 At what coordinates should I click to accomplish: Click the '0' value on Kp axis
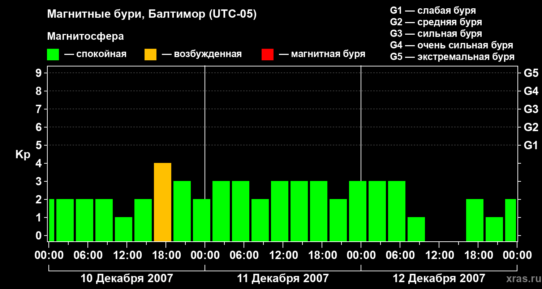[39, 236]
